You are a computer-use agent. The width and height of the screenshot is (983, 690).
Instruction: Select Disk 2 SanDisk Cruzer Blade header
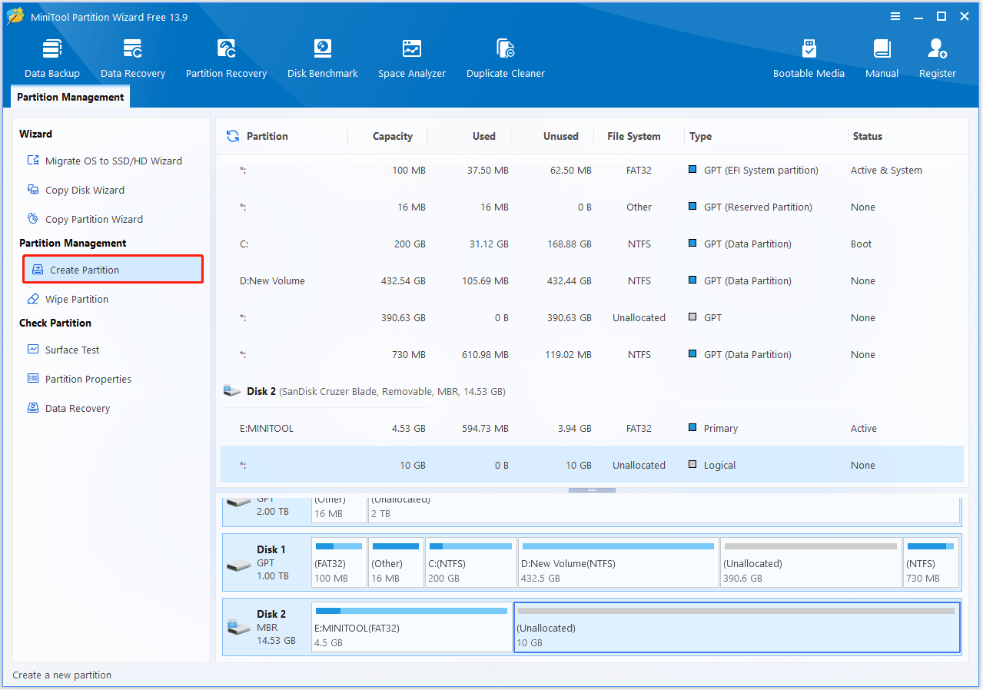coord(592,391)
